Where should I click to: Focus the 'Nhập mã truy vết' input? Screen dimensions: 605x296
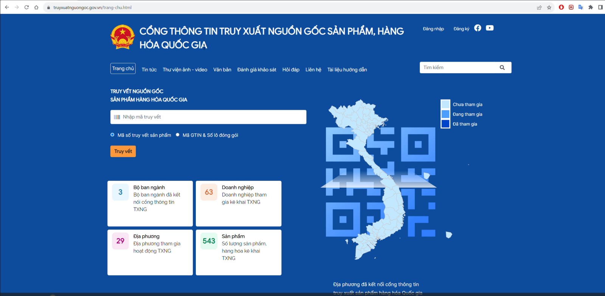208,117
